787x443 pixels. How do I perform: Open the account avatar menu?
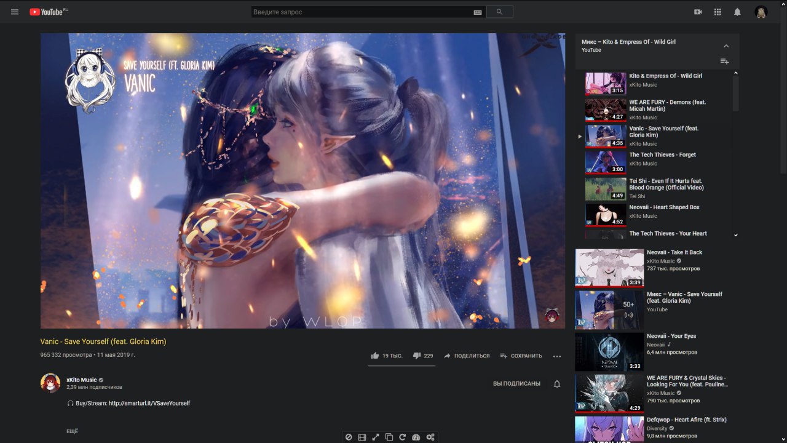[761, 12]
